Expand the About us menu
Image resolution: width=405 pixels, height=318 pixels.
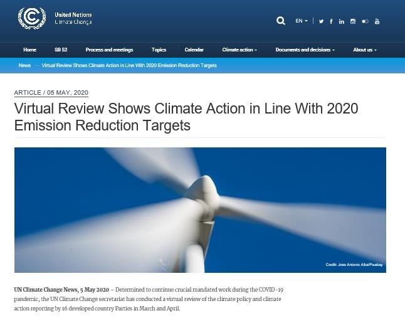point(365,50)
